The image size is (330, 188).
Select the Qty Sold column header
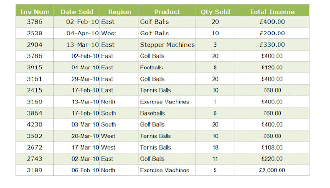click(x=215, y=11)
